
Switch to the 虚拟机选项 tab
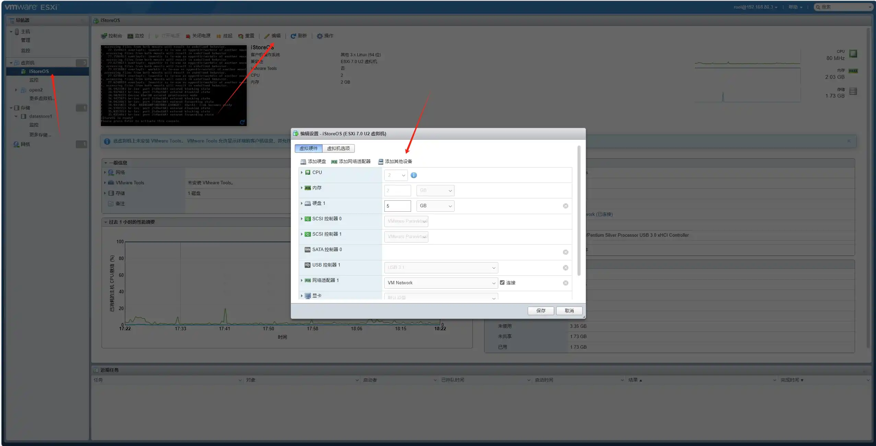(x=338, y=148)
